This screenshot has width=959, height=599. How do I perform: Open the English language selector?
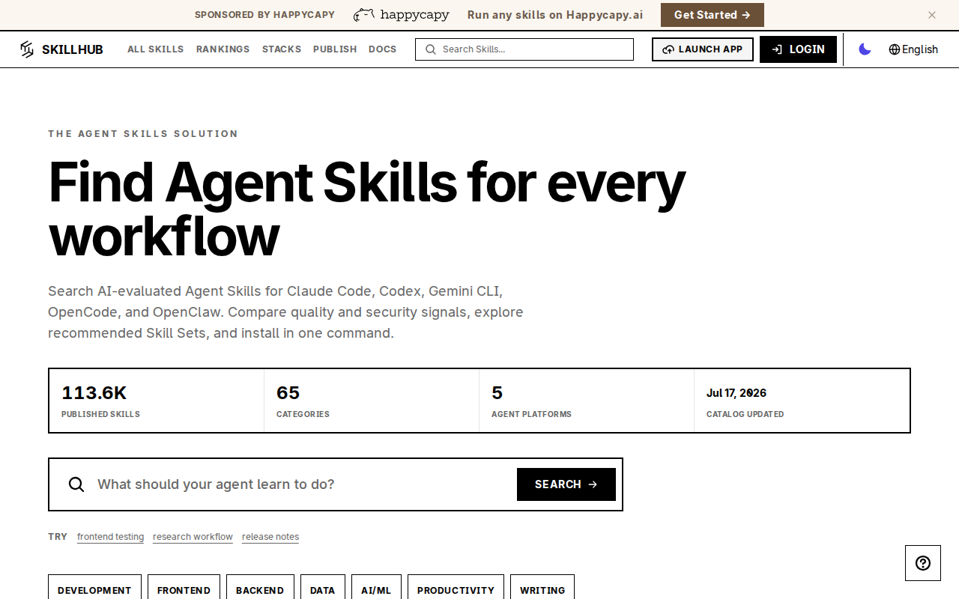(x=913, y=49)
